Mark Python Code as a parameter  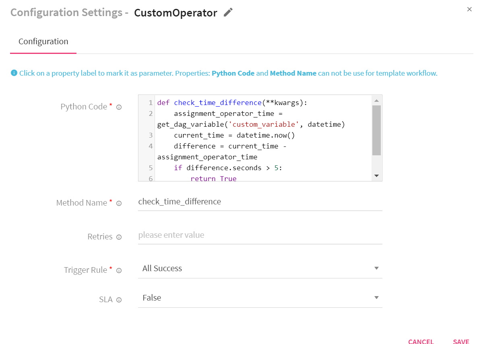click(84, 106)
